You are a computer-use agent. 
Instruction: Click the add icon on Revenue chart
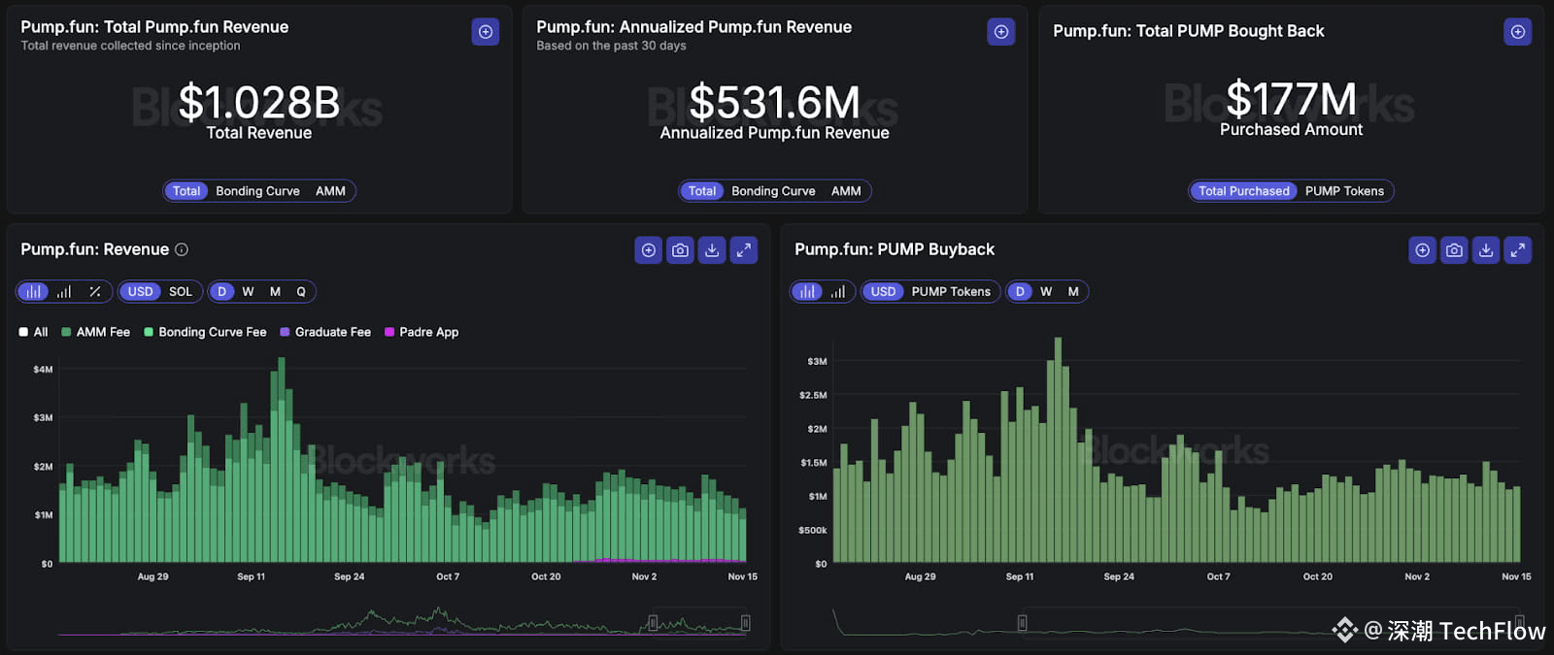coord(648,250)
